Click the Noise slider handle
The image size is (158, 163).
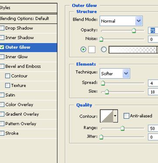[x=101, y=39]
